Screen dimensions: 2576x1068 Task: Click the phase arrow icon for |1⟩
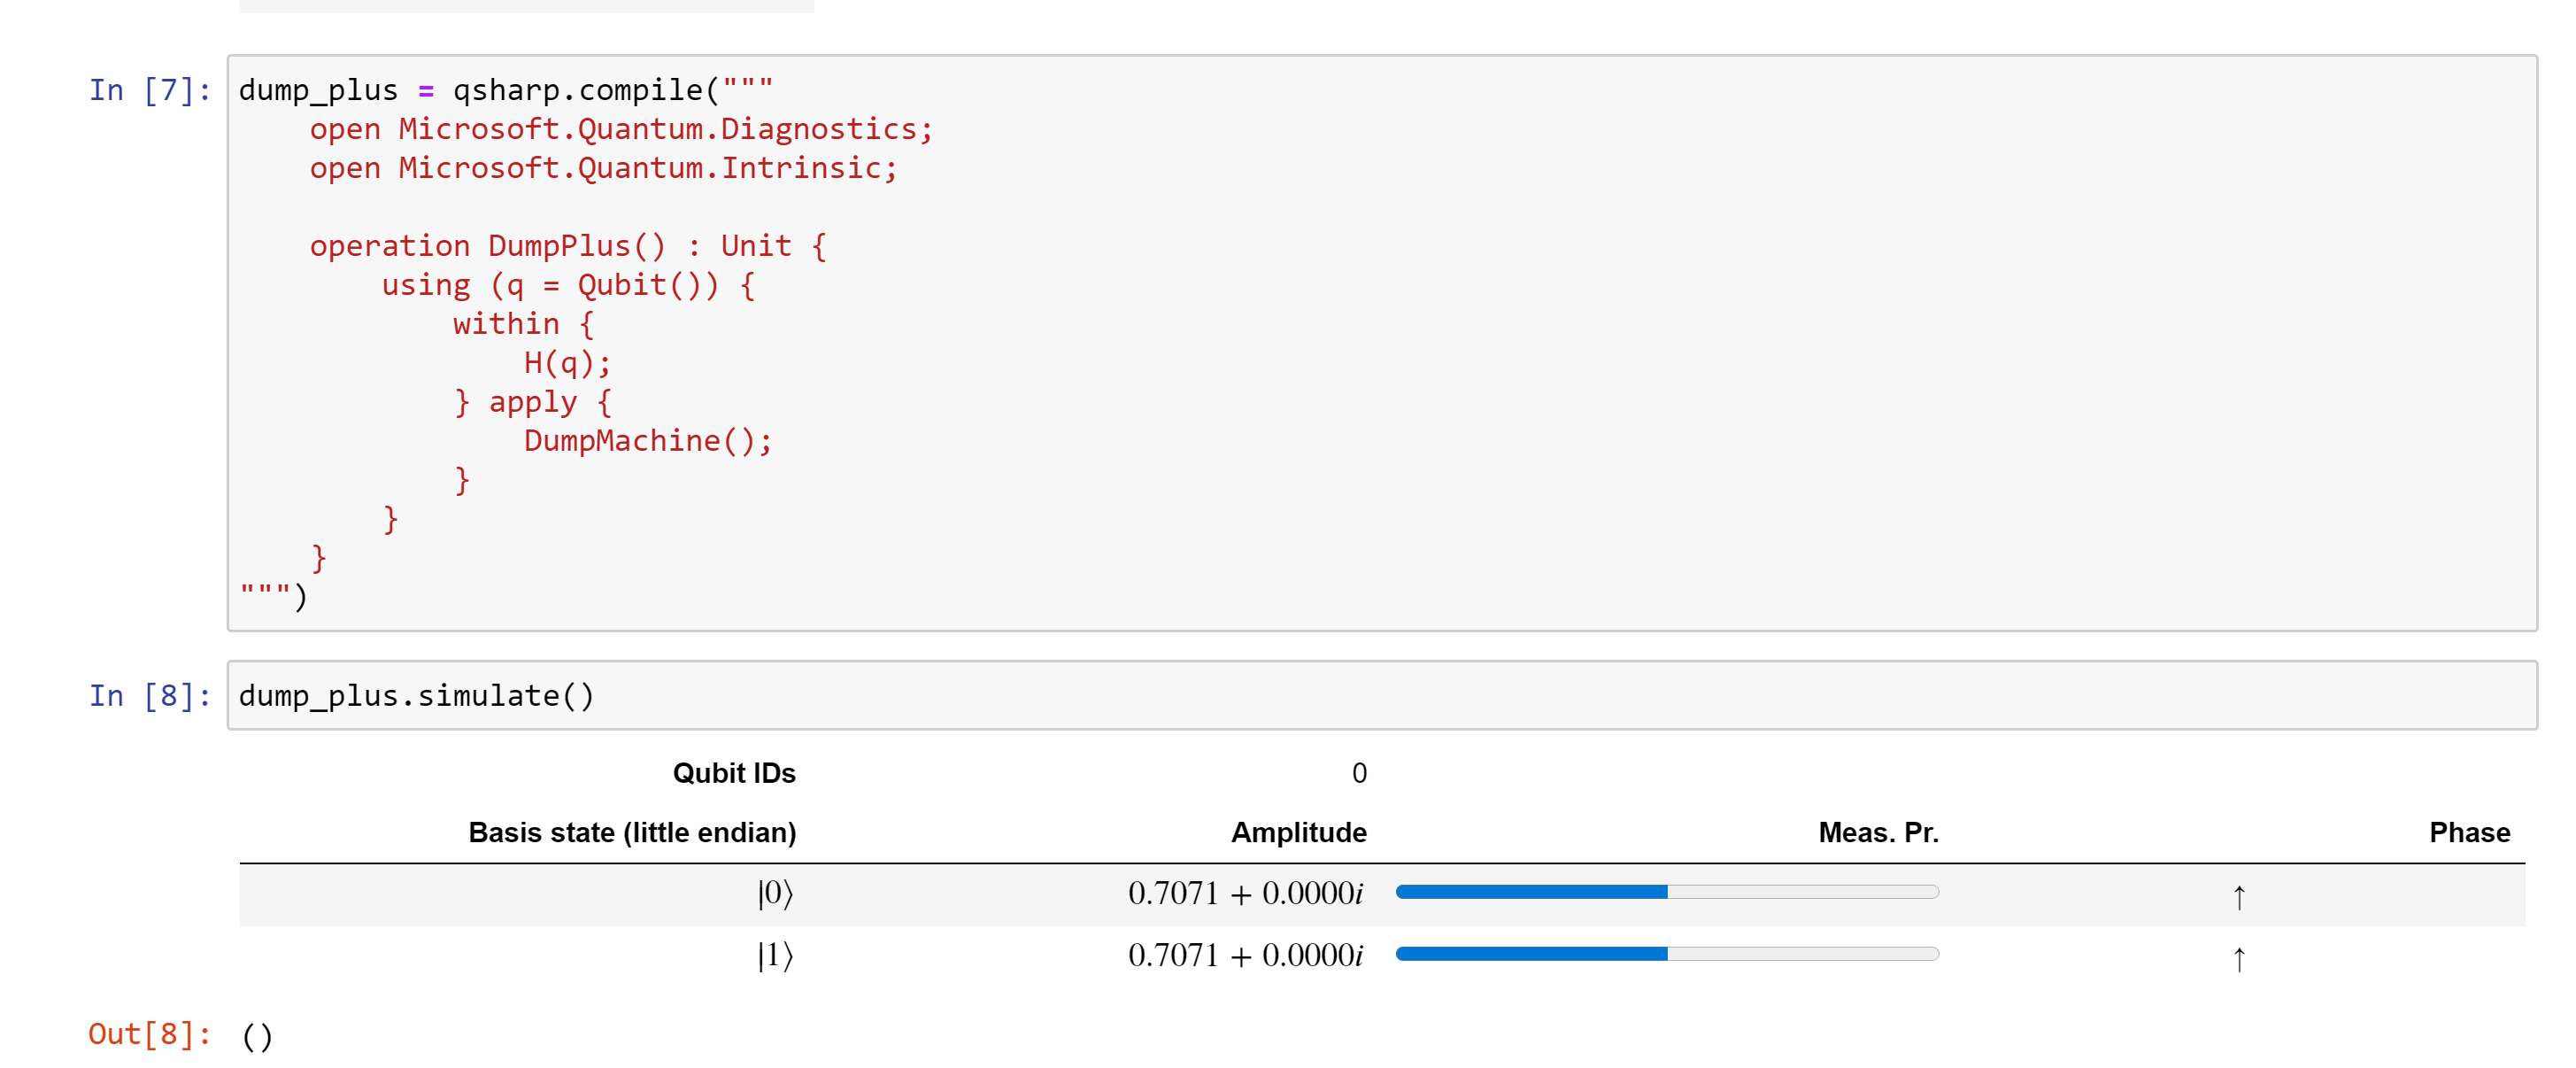pyautogui.click(x=2238, y=959)
